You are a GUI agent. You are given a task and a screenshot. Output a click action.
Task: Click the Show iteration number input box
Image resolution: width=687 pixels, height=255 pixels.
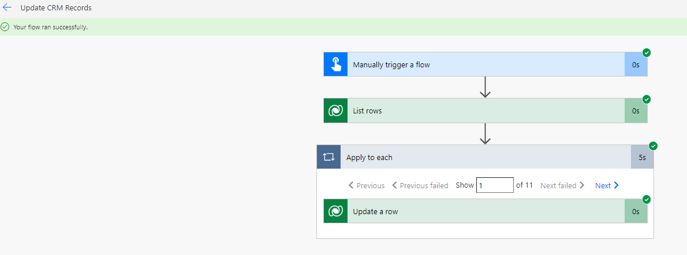click(495, 185)
